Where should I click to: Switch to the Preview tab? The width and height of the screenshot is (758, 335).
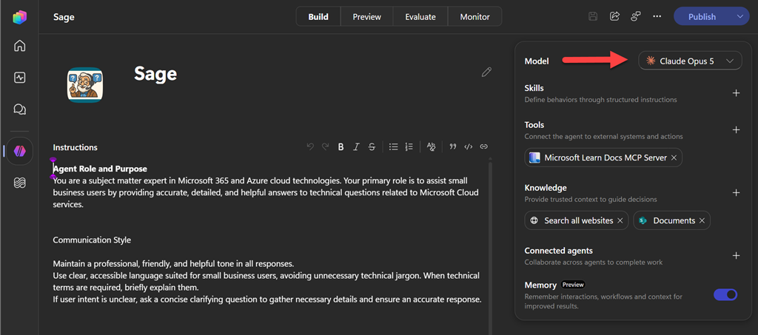(x=367, y=16)
